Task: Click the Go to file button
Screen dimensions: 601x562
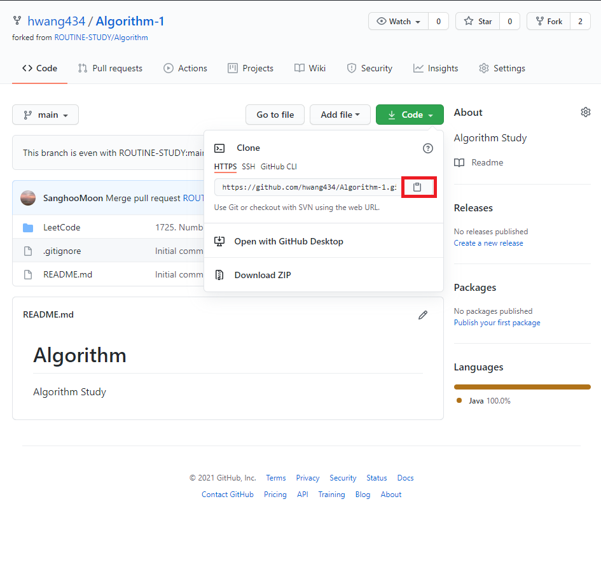Action: tap(275, 115)
